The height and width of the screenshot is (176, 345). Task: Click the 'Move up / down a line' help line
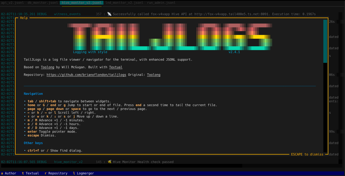coord(71,116)
